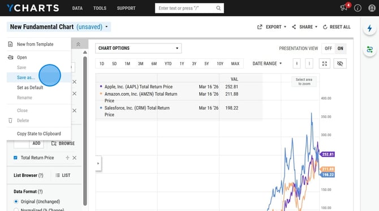This screenshot has width=379, height=211.
Task: Uncheck the Total Return Price checkbox
Action: click(x=15, y=158)
